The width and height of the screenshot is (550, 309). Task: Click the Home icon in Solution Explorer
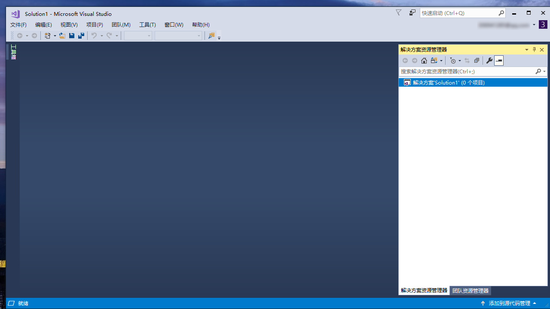(x=424, y=60)
